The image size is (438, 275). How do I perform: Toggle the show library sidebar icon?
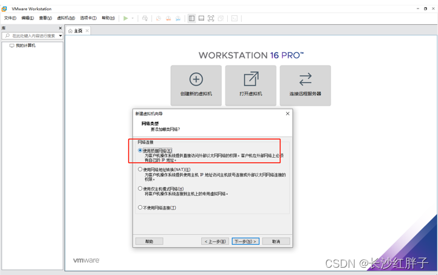[x=191, y=18]
